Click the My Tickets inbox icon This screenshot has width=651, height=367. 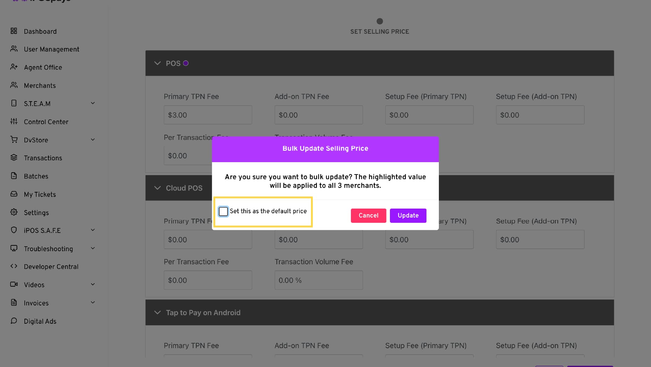point(14,194)
